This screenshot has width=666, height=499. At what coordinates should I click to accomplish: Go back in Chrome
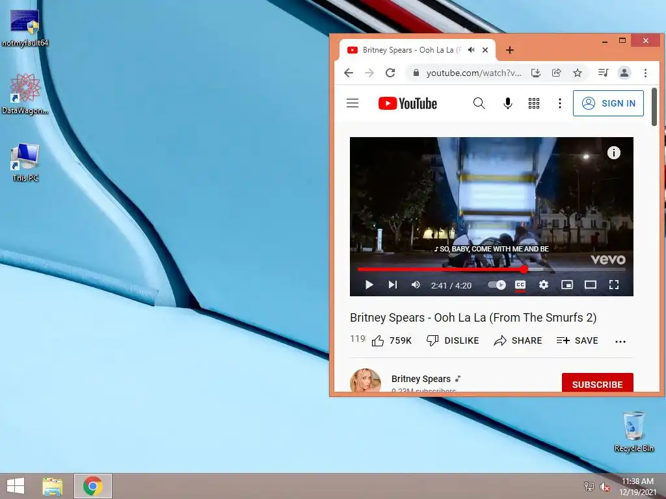(x=349, y=73)
